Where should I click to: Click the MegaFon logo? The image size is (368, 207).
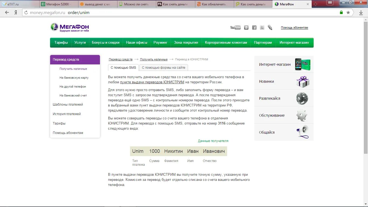coord(70,27)
